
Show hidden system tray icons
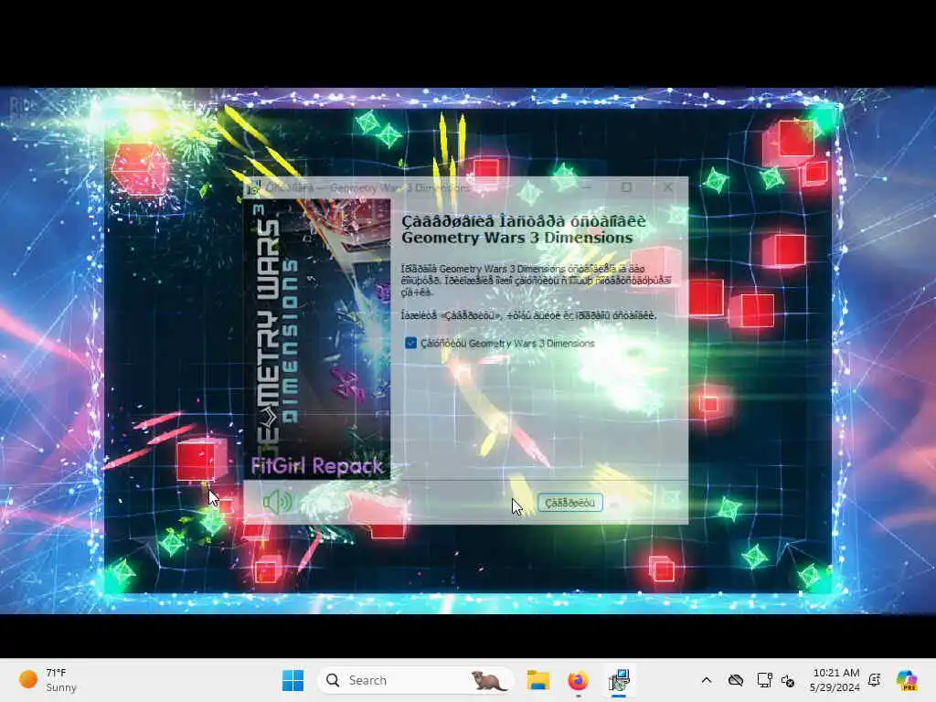click(x=707, y=680)
